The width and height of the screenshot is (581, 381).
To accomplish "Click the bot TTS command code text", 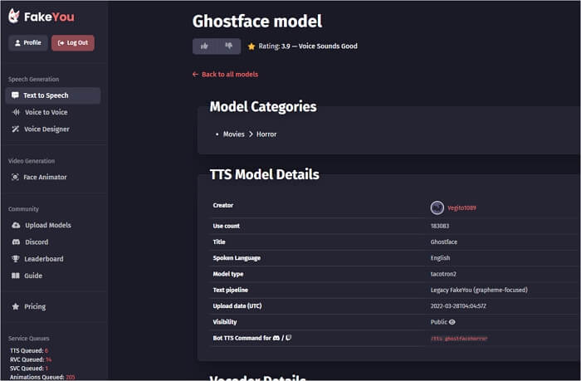I will click(459, 339).
